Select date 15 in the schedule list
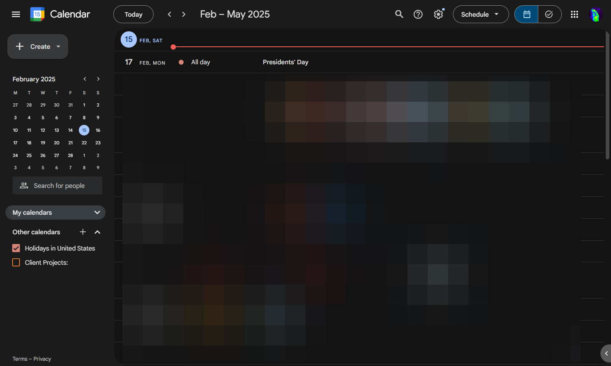Screen dimensions: 611x366 tap(129, 39)
